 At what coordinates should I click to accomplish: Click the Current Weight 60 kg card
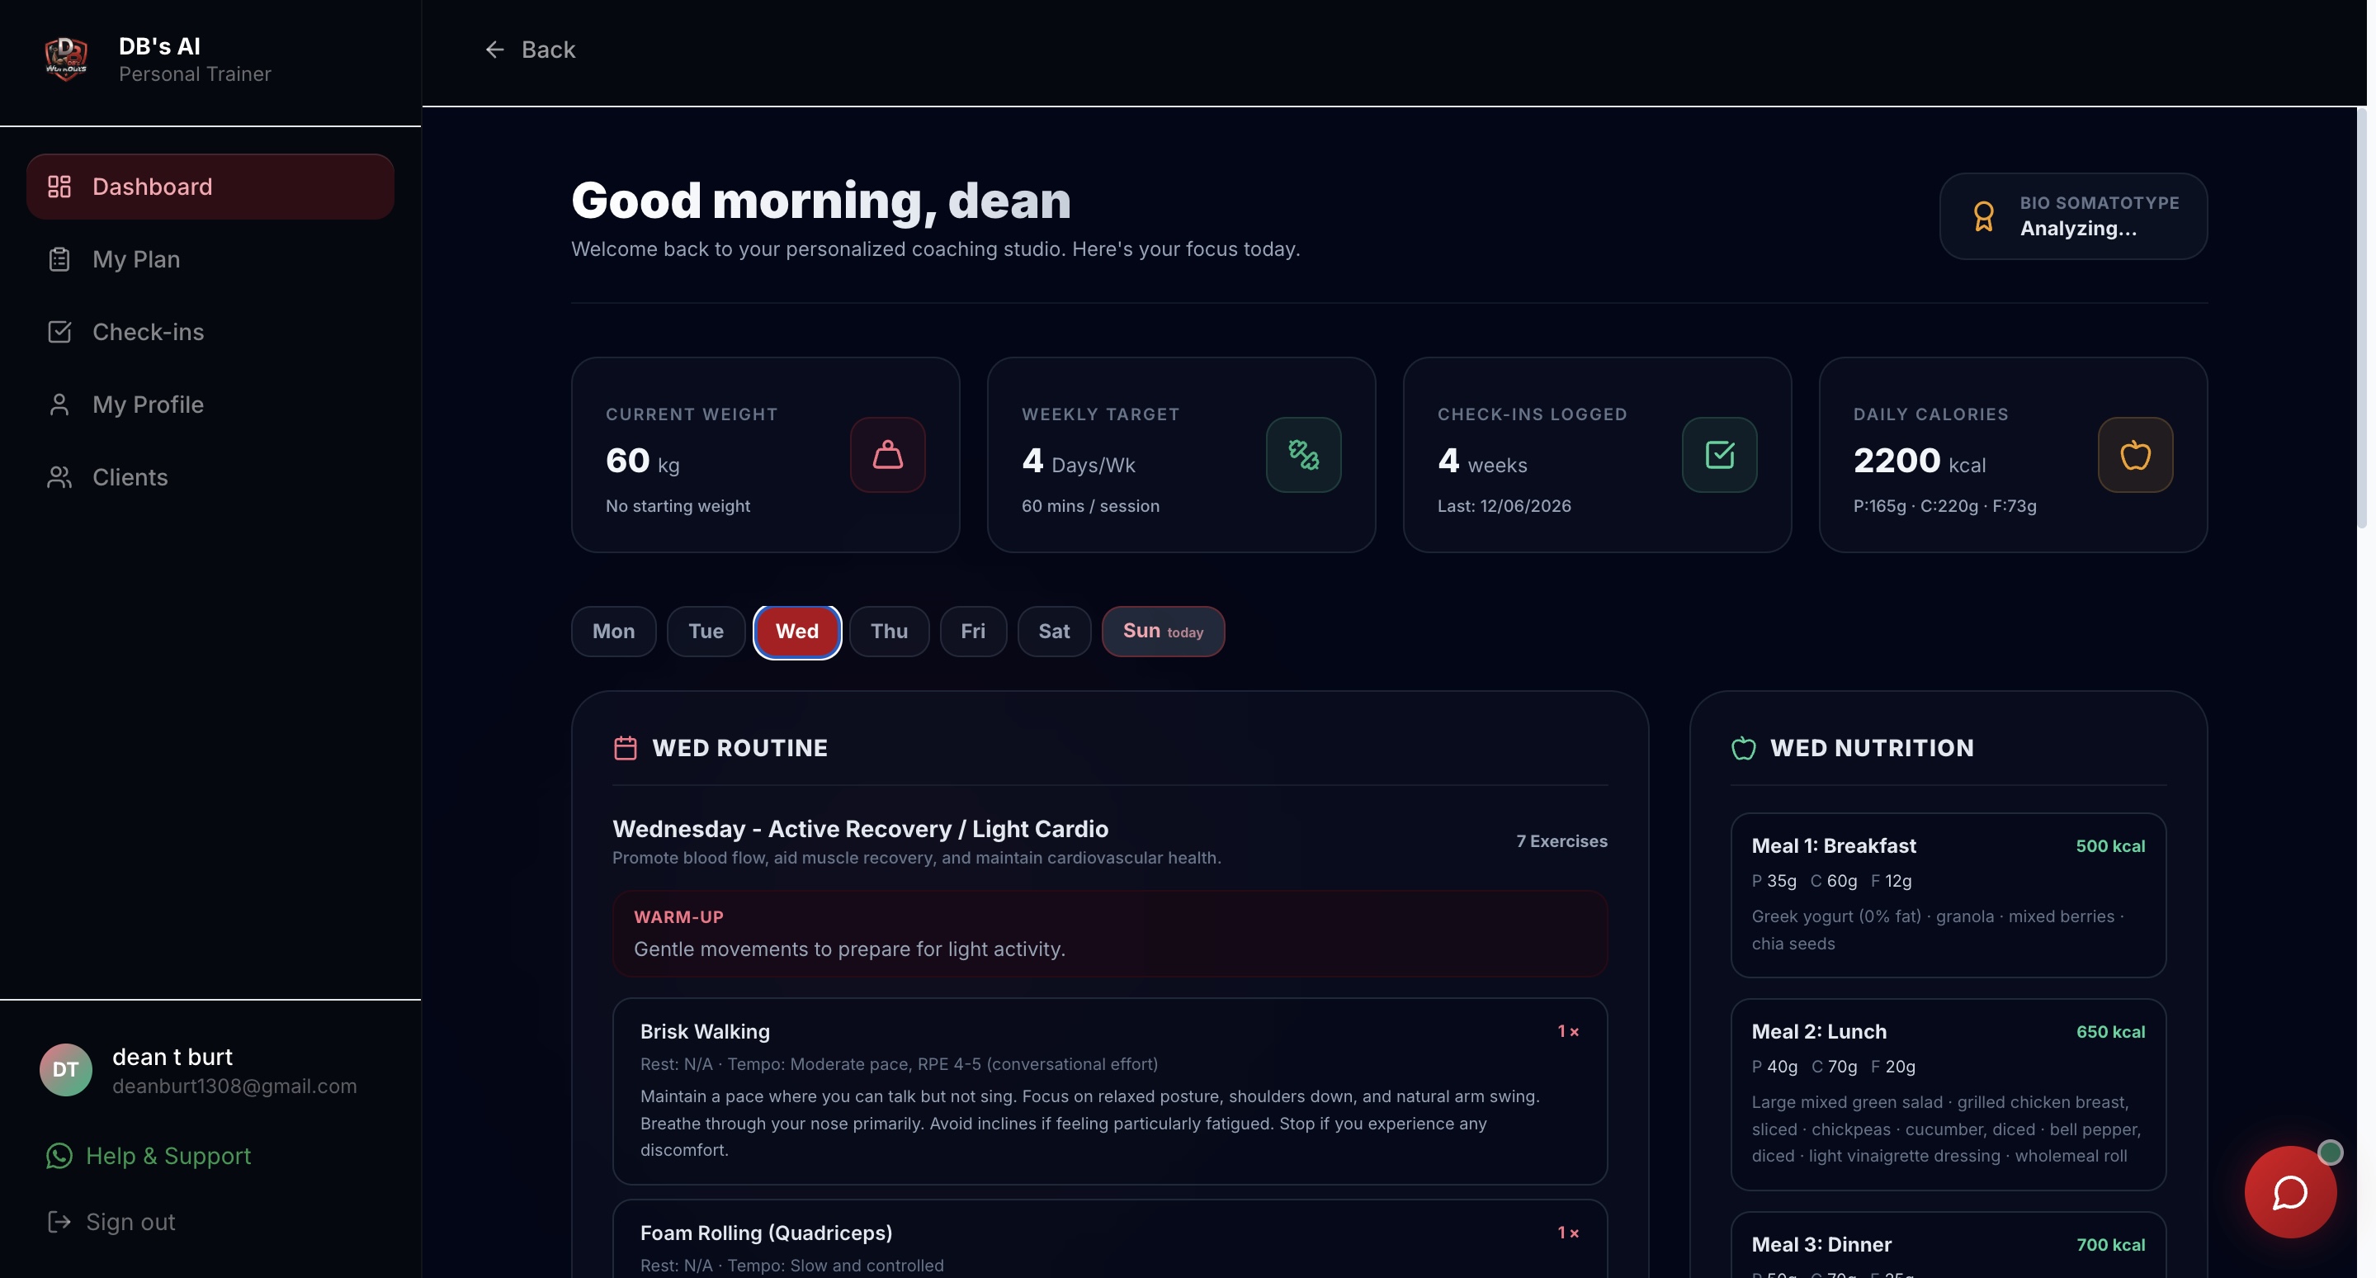[x=766, y=455]
